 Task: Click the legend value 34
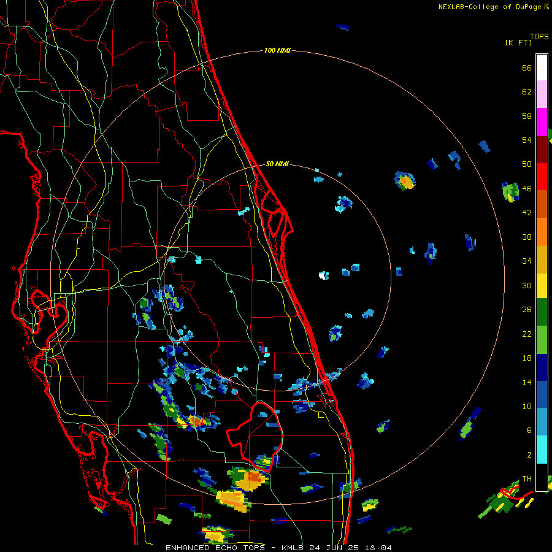(527, 261)
